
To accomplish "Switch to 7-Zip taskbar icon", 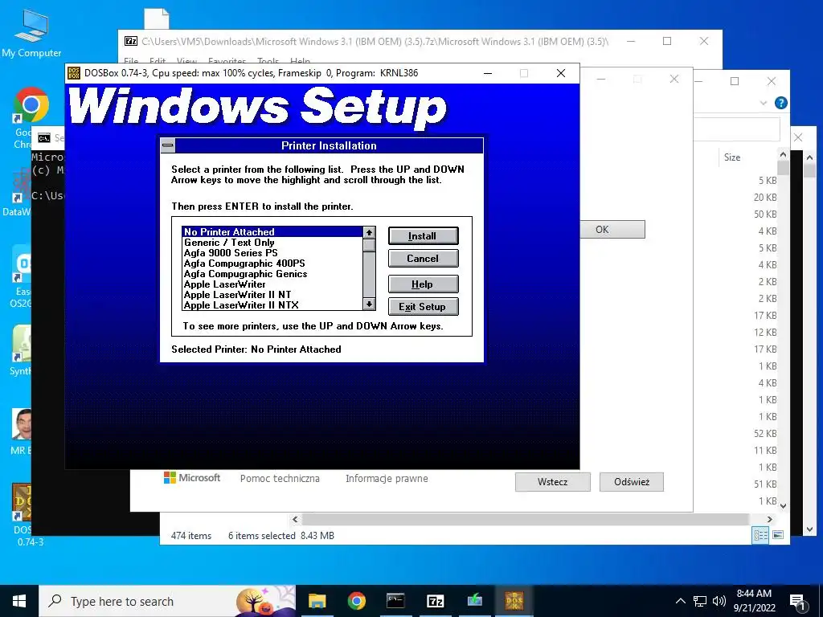I will (x=435, y=601).
